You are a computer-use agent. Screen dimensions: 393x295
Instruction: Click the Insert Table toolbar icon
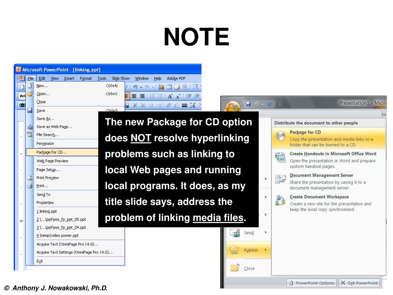tap(169, 87)
